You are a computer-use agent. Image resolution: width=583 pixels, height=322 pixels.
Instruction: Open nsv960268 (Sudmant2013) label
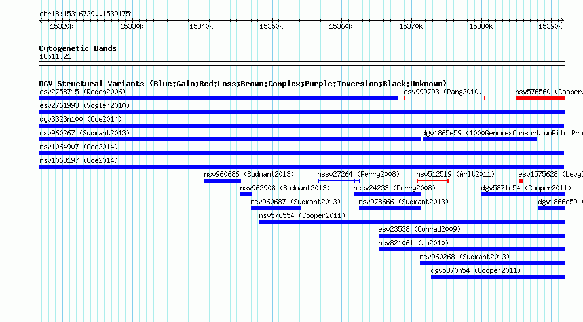465,257
